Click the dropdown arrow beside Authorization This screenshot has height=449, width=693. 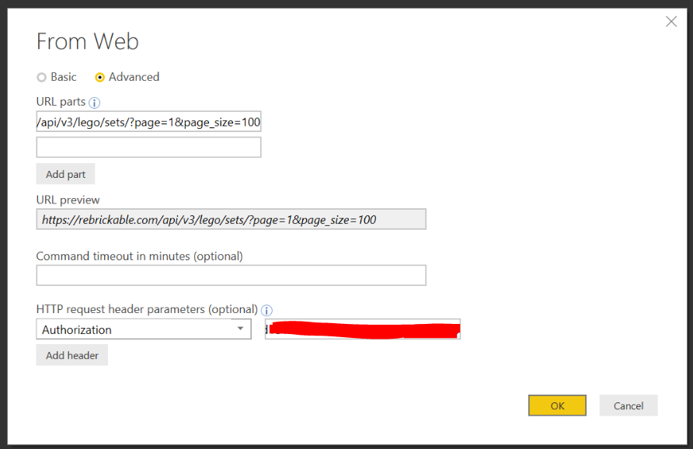[x=241, y=329]
